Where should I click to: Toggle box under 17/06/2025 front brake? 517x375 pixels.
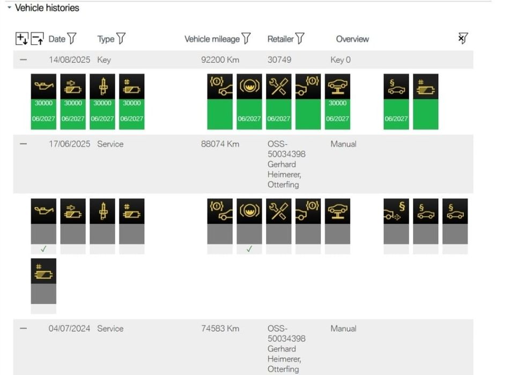click(220, 249)
